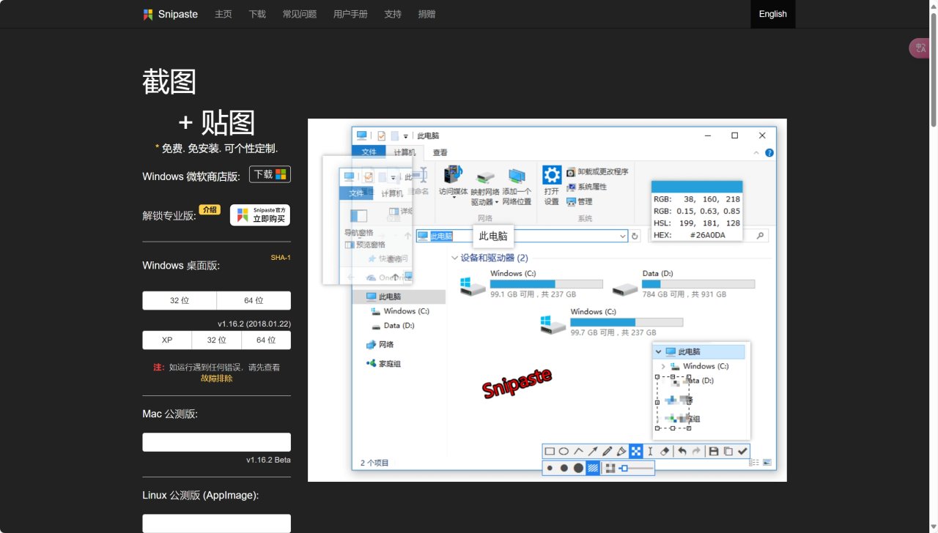The height and width of the screenshot is (533, 938).
Task: Click 64 位 directly under Windows 桌面版
Action: pyautogui.click(x=254, y=301)
